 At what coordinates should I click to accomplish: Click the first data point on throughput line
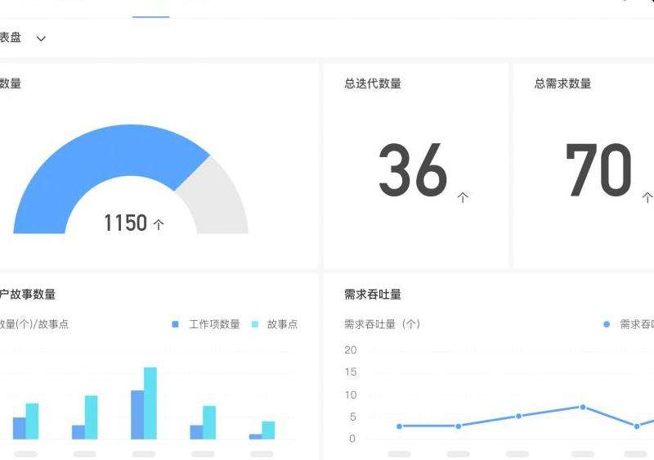tap(400, 426)
